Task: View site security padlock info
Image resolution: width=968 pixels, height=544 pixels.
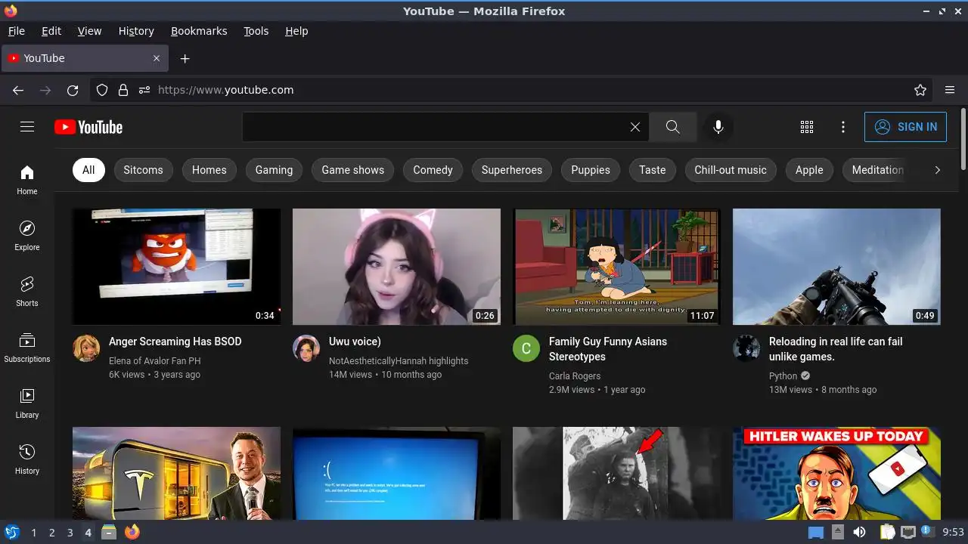Action: (x=123, y=90)
